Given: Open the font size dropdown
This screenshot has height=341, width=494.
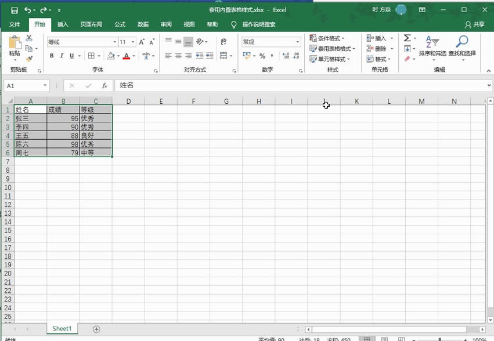Looking at the screenshot, I should [x=132, y=42].
